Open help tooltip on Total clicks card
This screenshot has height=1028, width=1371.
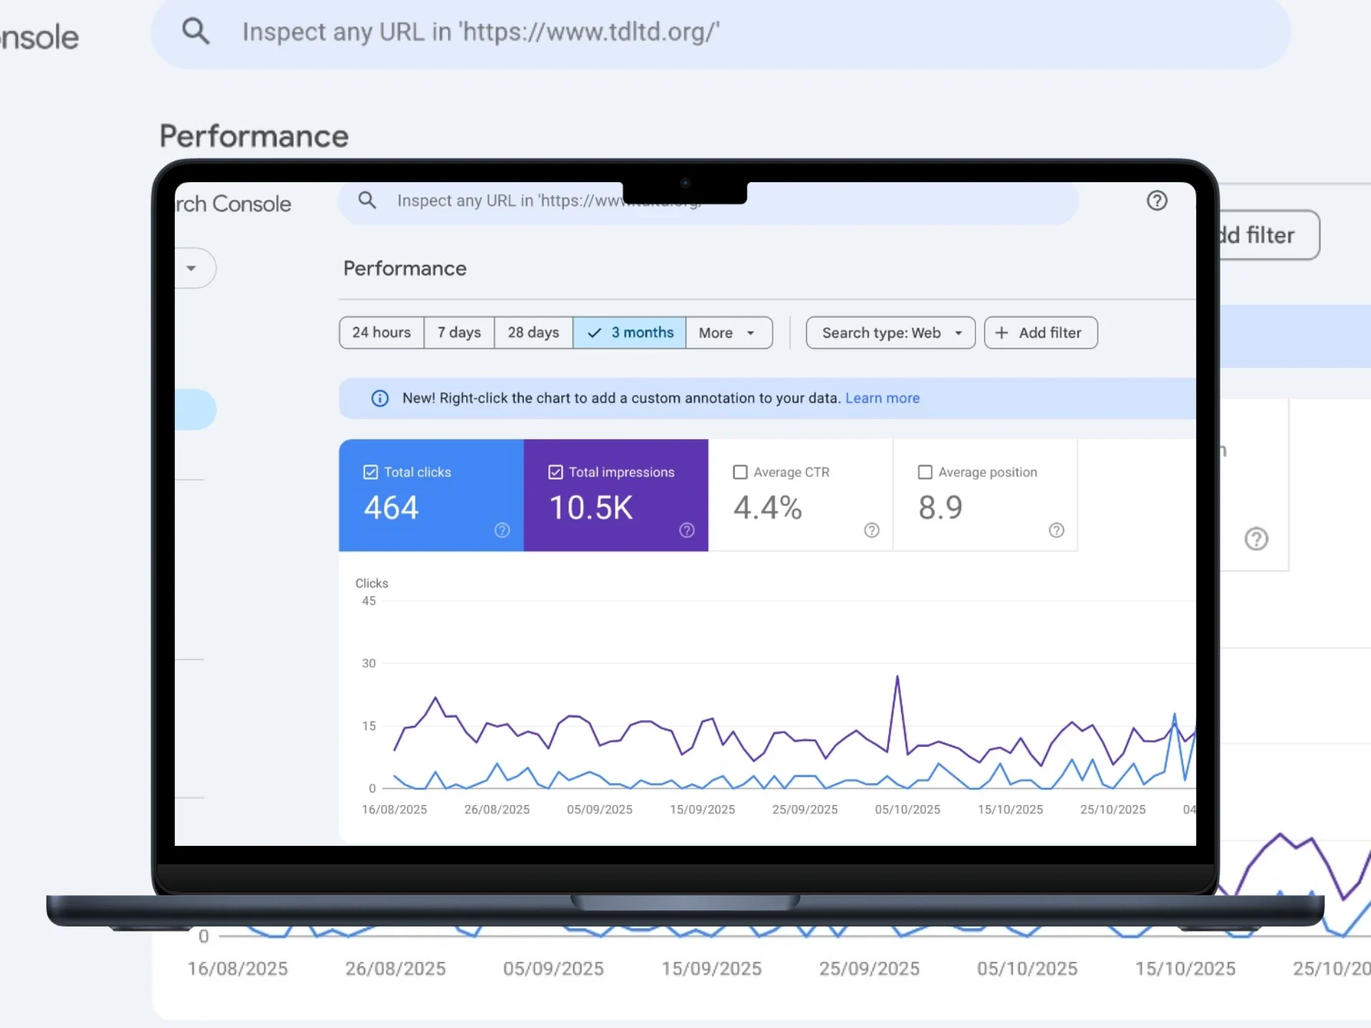pyautogui.click(x=502, y=530)
